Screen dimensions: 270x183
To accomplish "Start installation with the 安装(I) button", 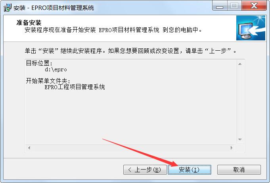I will pos(190,170).
